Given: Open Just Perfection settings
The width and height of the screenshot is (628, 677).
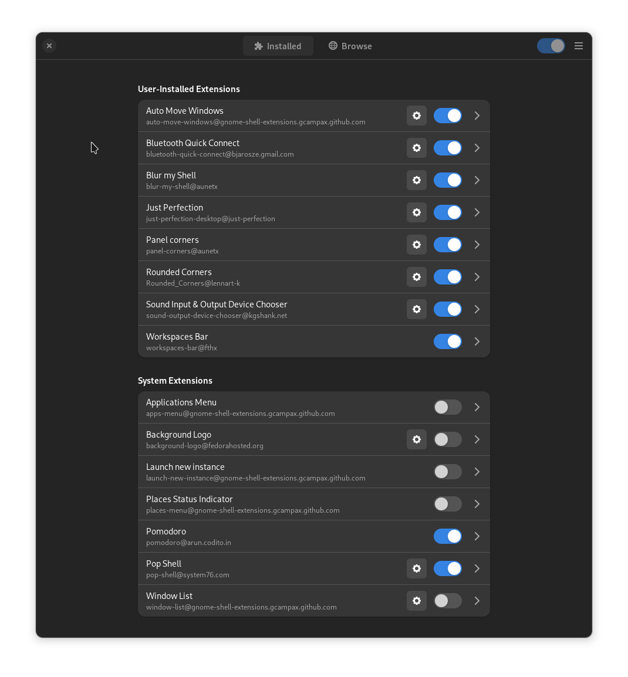Looking at the screenshot, I should coord(416,212).
